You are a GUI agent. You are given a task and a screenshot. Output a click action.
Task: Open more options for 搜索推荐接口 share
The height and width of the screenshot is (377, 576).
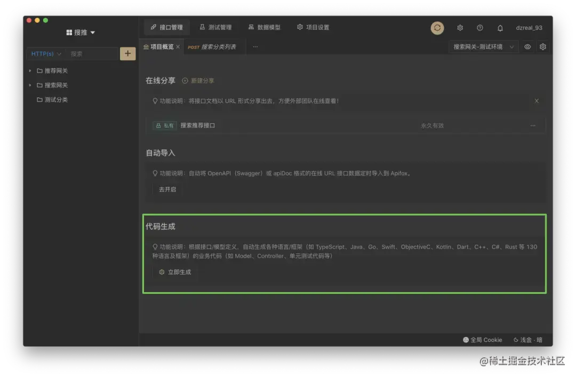(x=533, y=125)
